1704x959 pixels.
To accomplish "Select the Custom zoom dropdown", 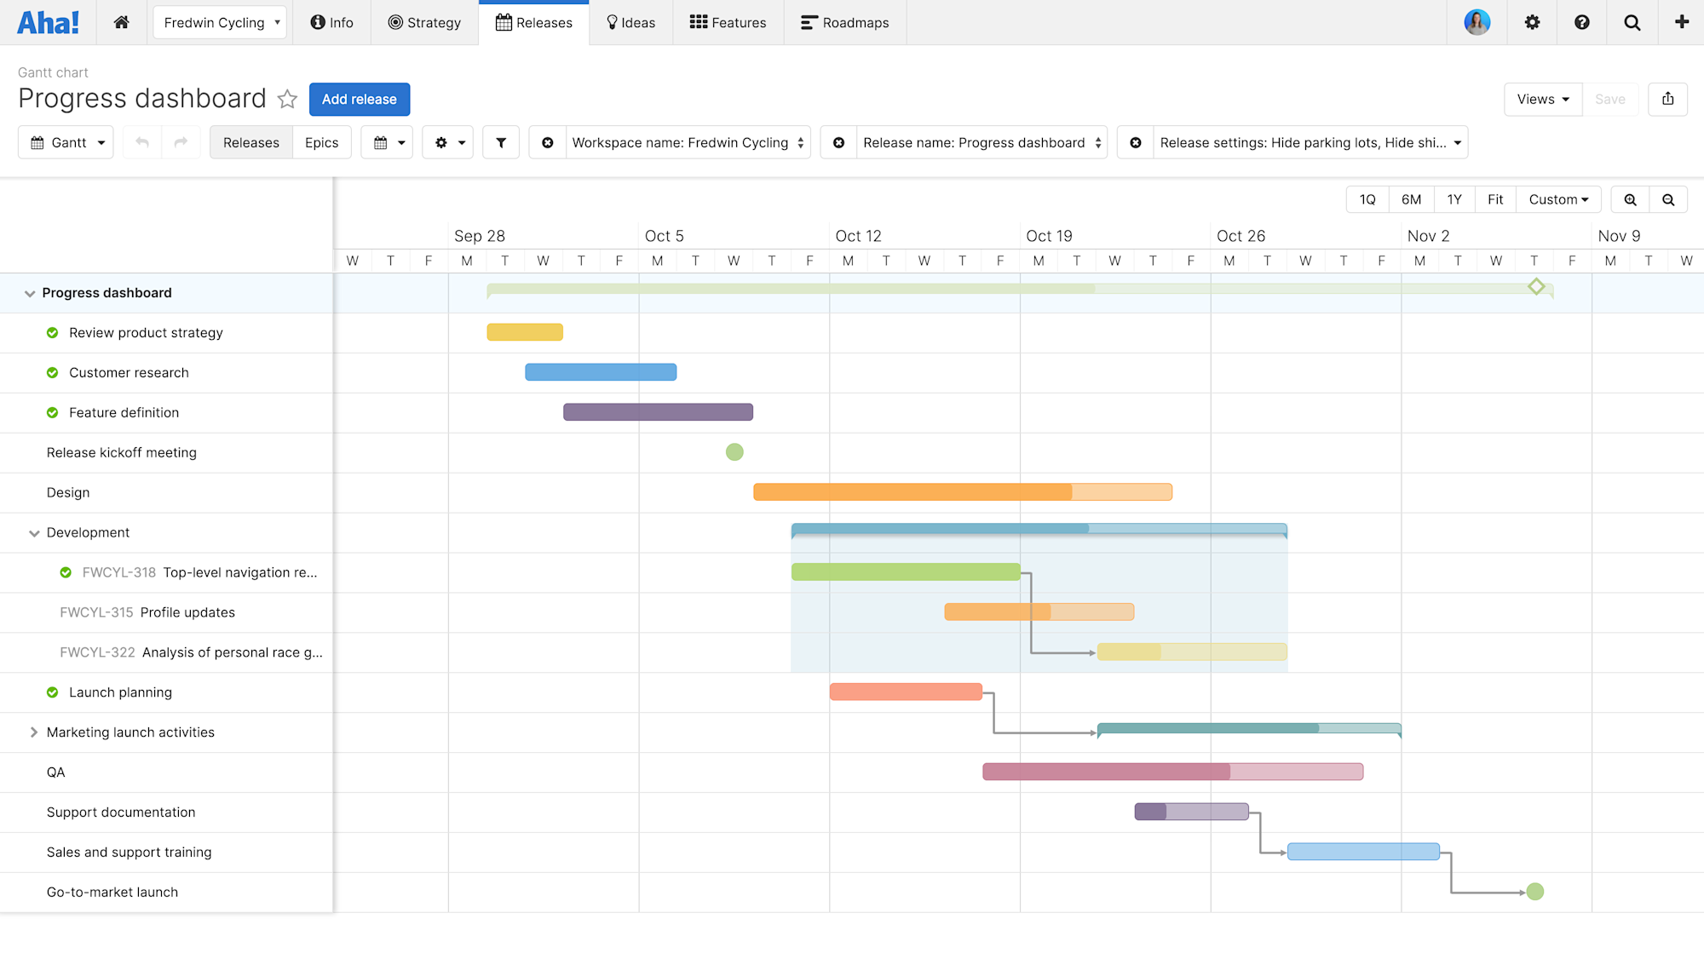I will (x=1559, y=198).
